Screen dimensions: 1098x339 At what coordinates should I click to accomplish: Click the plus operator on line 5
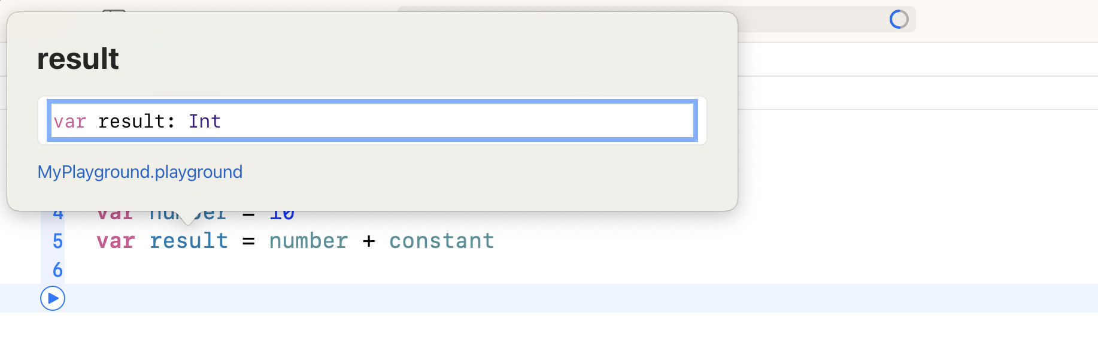(x=369, y=241)
